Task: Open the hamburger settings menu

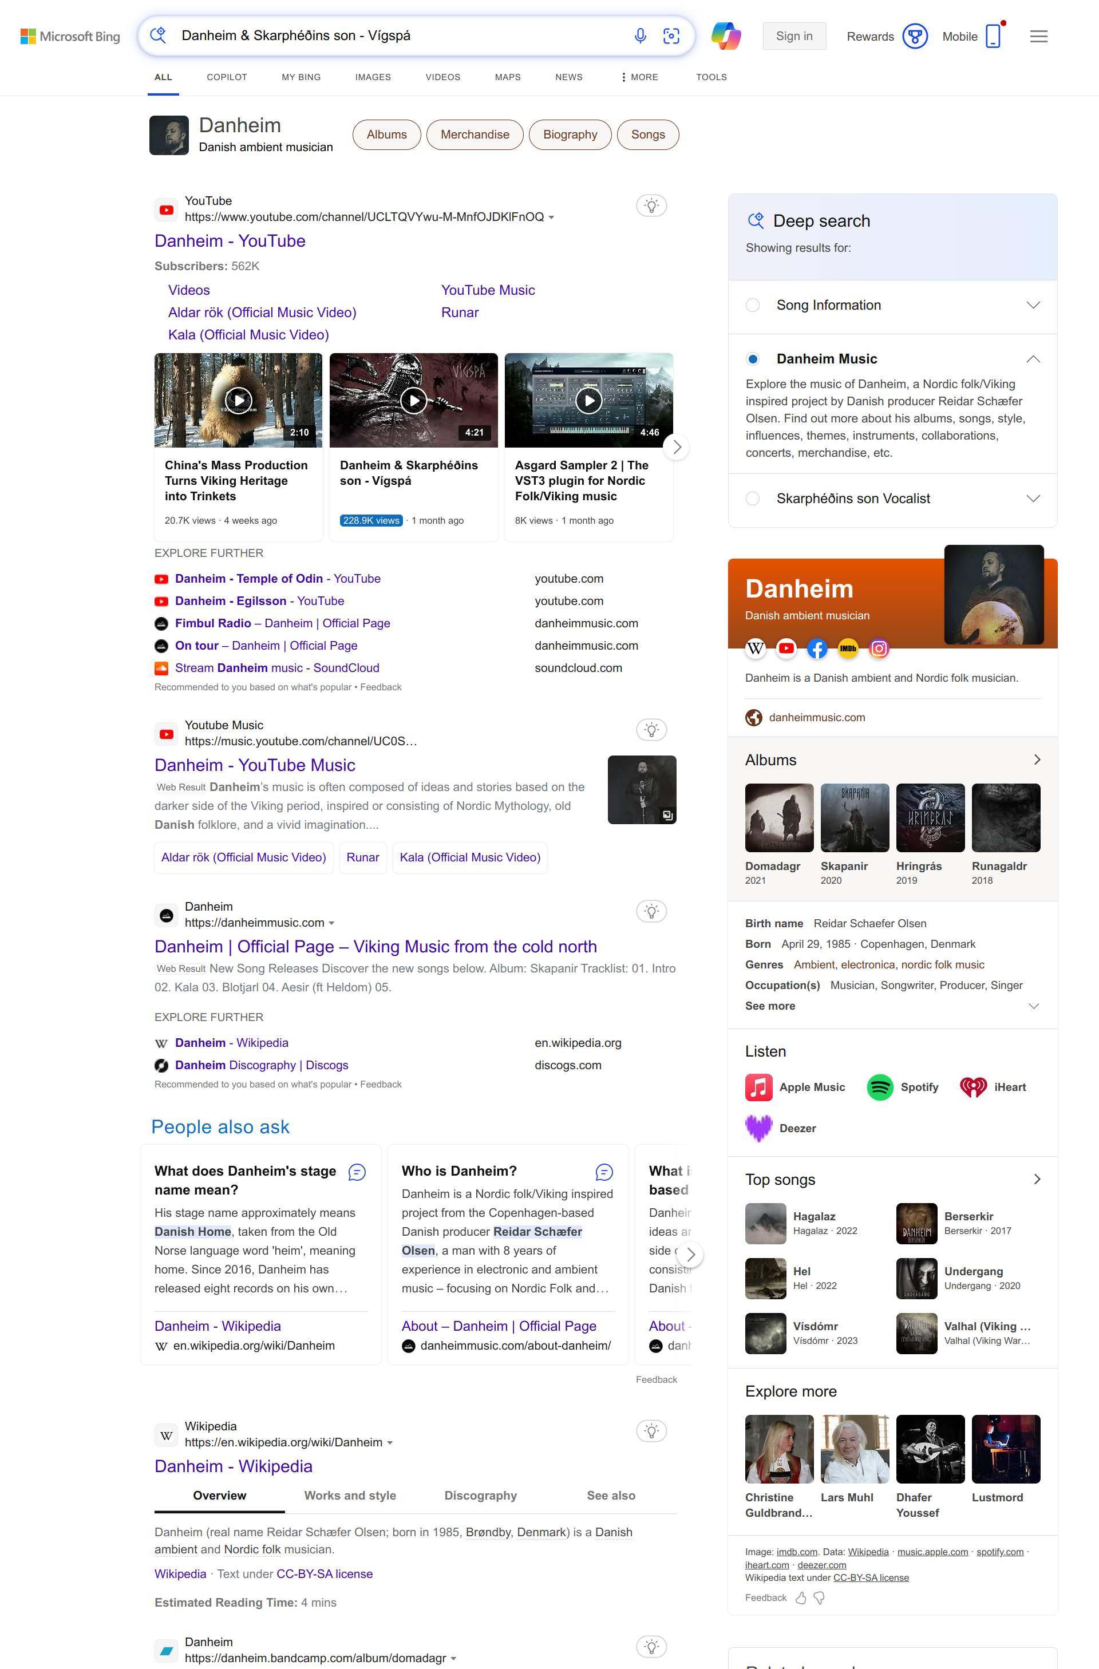Action: (x=1038, y=35)
